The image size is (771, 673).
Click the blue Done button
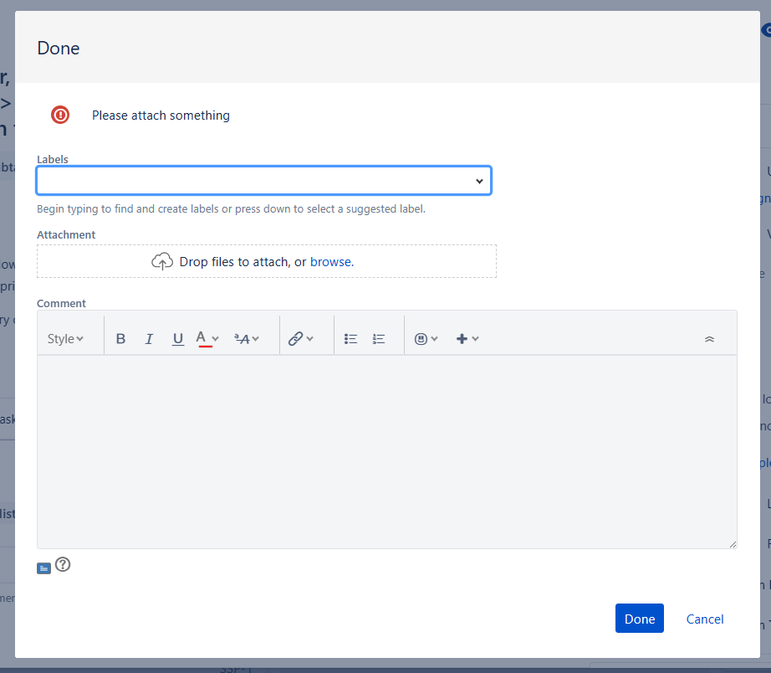point(639,619)
